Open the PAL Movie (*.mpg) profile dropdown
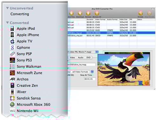Screen dimensions: 156x120 (97, 52)
